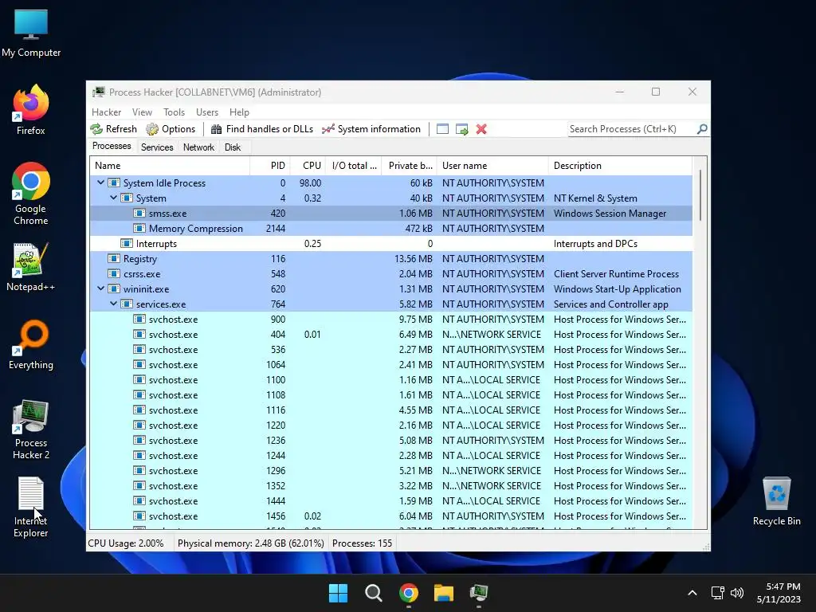Collapse the System Idle Process tree node
The height and width of the screenshot is (612, 816).
[x=101, y=182]
